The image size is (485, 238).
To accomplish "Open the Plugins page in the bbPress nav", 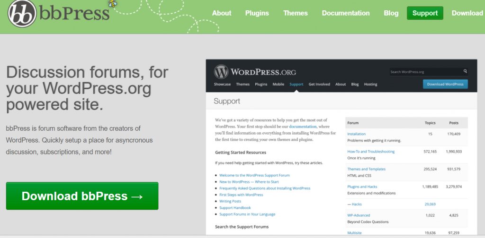I will (x=257, y=13).
